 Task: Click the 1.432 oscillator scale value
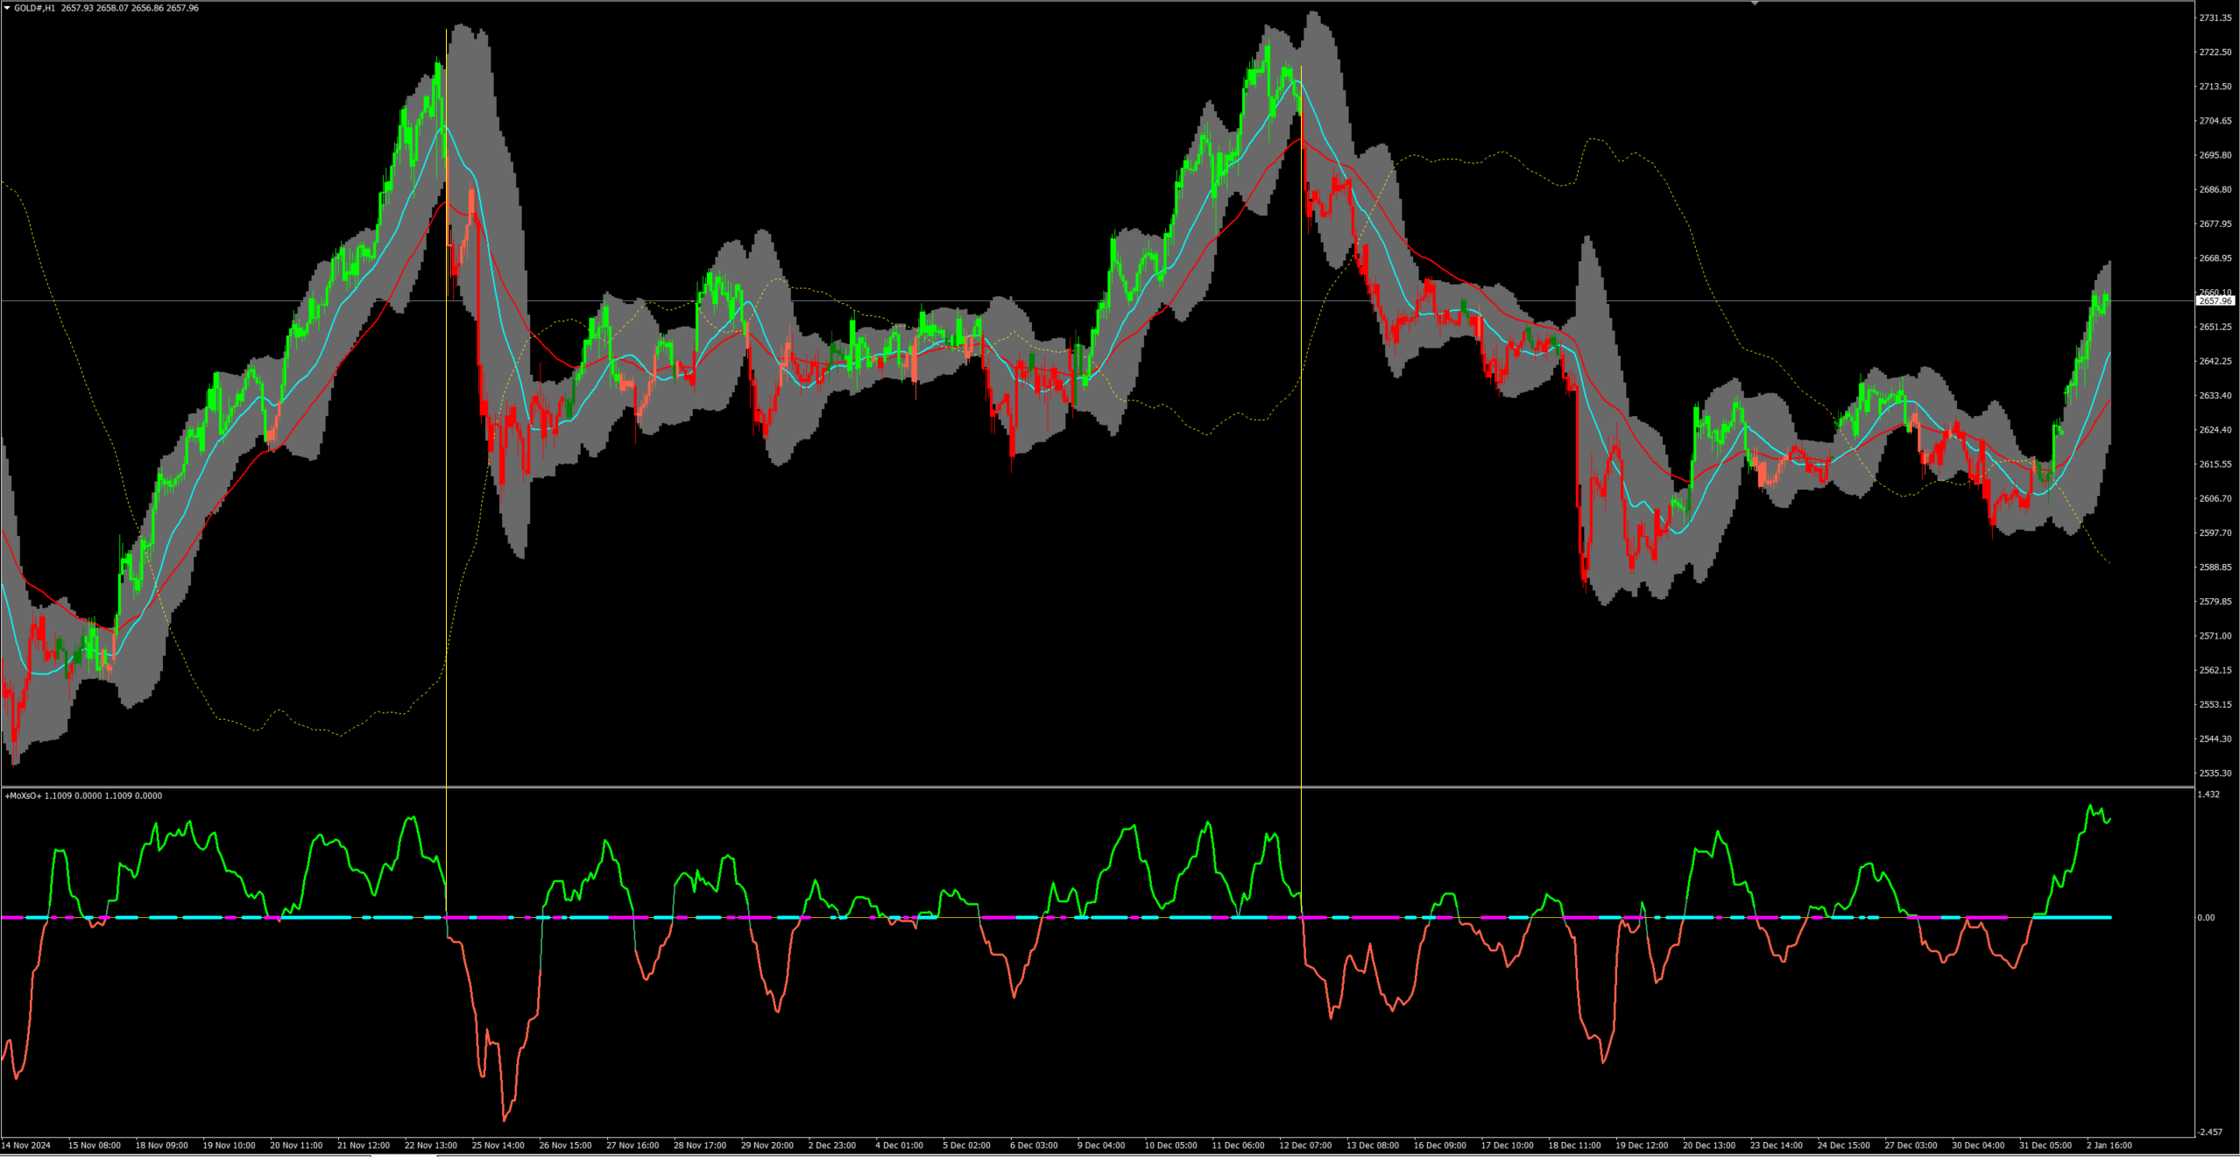click(2209, 794)
